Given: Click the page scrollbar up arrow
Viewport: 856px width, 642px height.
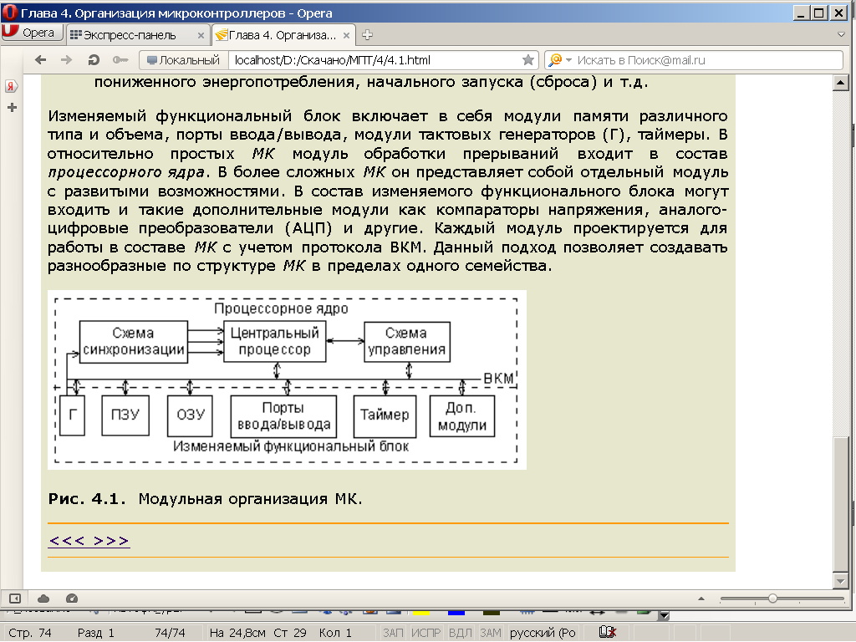Looking at the screenshot, I should coord(841,83).
